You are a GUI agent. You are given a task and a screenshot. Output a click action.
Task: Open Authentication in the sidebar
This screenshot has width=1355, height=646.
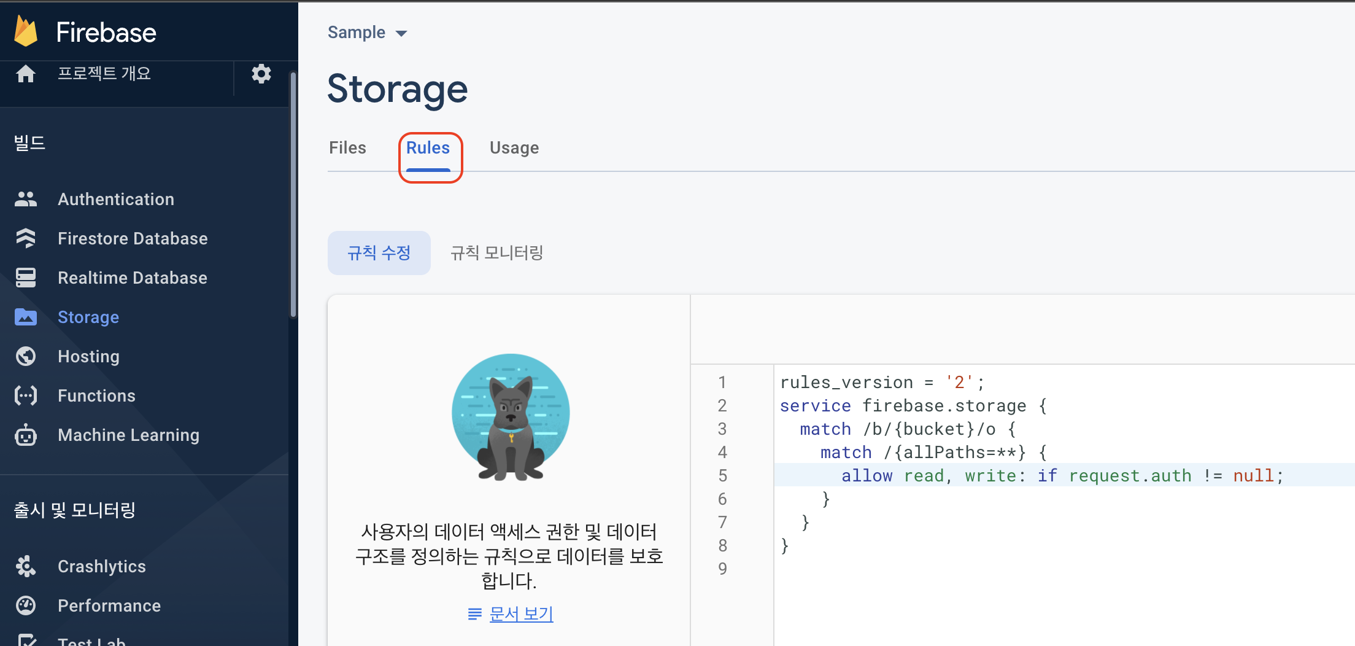(x=116, y=199)
